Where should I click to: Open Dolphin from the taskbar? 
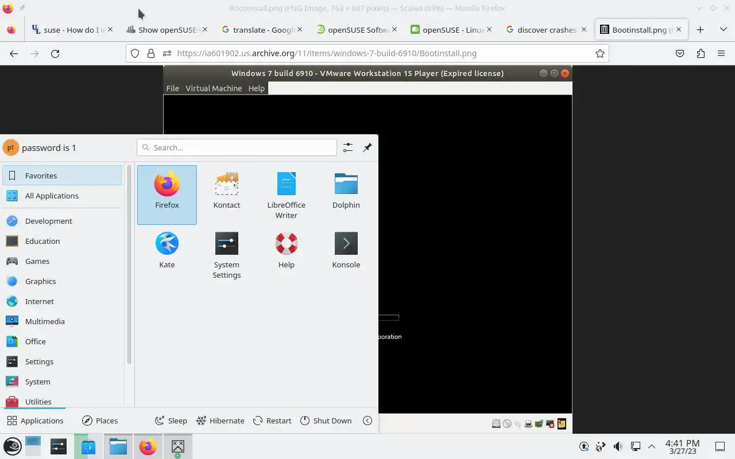[x=118, y=446]
